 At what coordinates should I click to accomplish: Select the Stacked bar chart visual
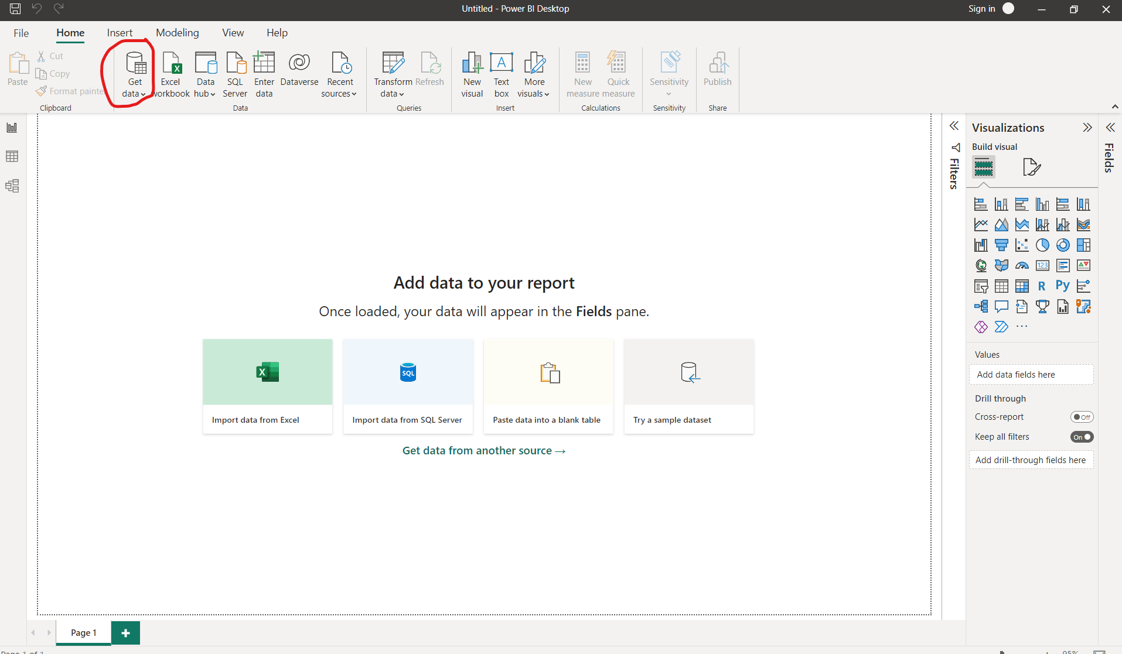(x=981, y=204)
